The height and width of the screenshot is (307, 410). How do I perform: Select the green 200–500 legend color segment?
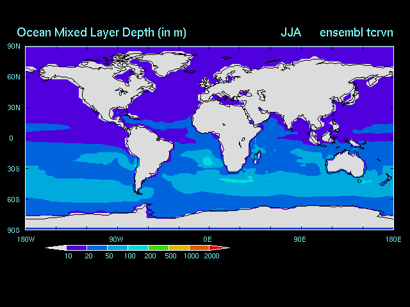pos(158,248)
